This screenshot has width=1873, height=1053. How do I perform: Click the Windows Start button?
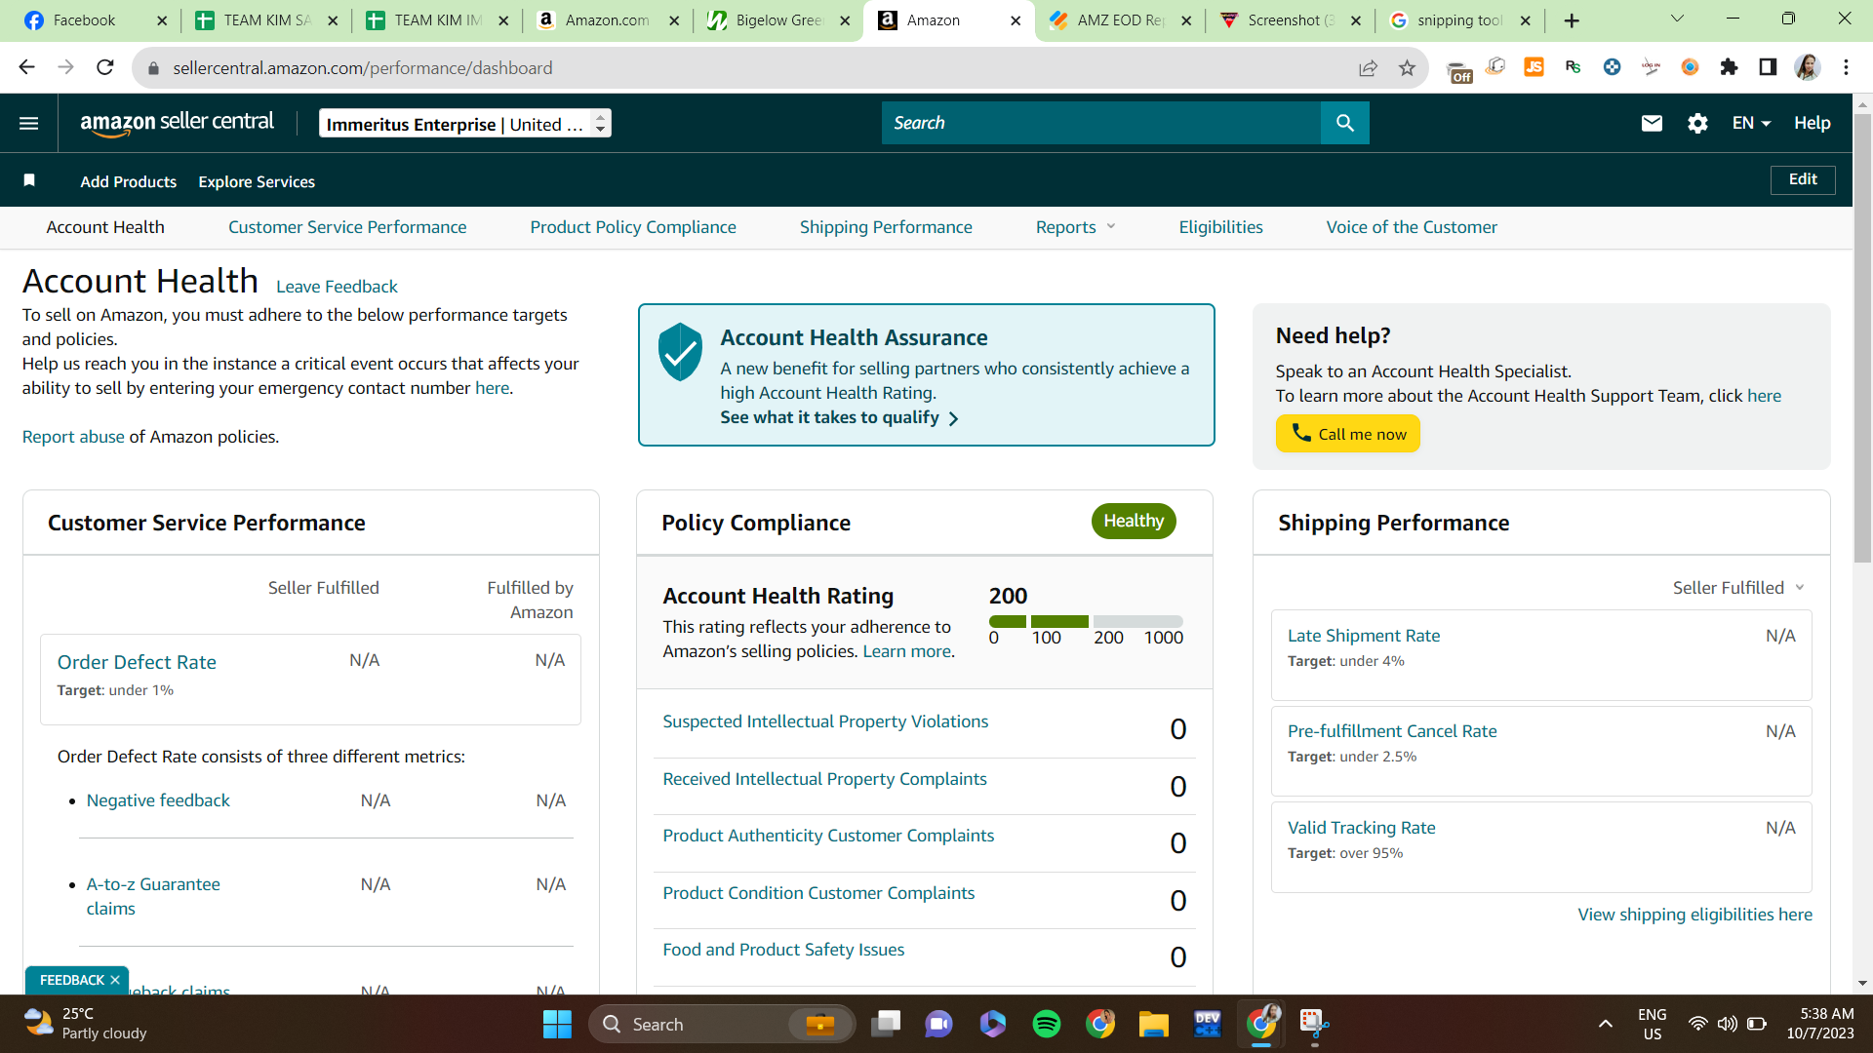(557, 1024)
